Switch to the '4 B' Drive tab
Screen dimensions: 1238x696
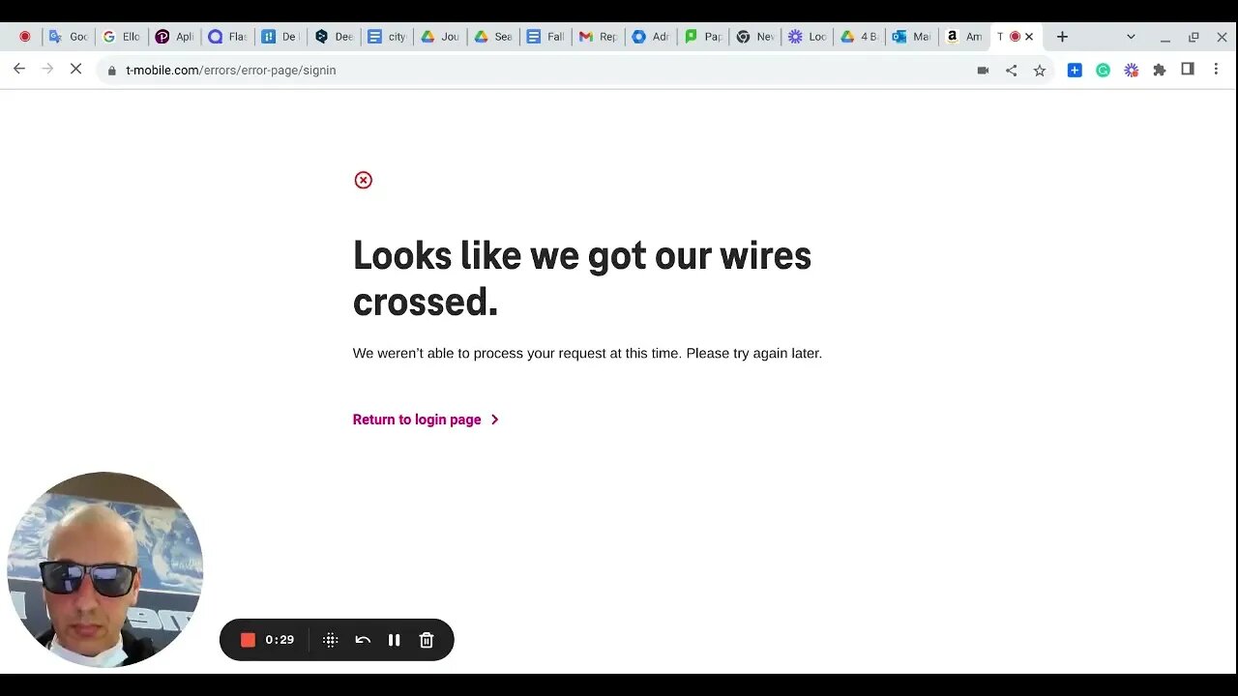click(x=860, y=37)
